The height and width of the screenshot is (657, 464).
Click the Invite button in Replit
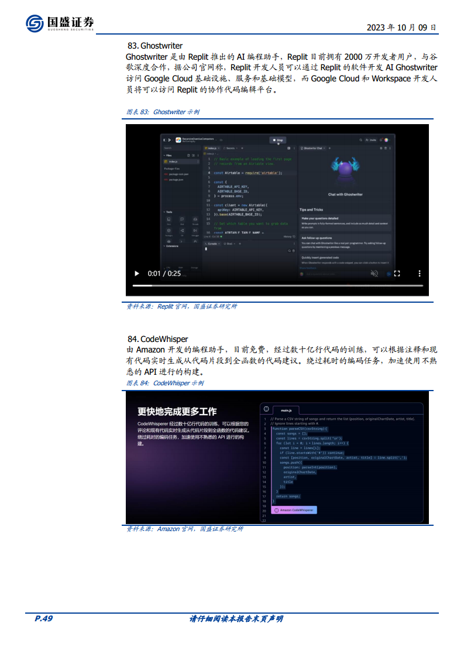[370, 140]
